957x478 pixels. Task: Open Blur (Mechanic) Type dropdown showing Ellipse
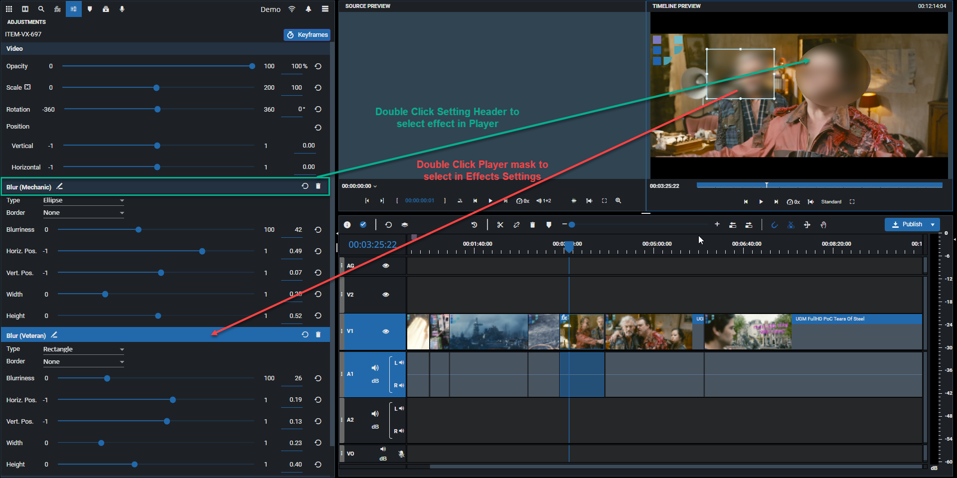click(83, 200)
